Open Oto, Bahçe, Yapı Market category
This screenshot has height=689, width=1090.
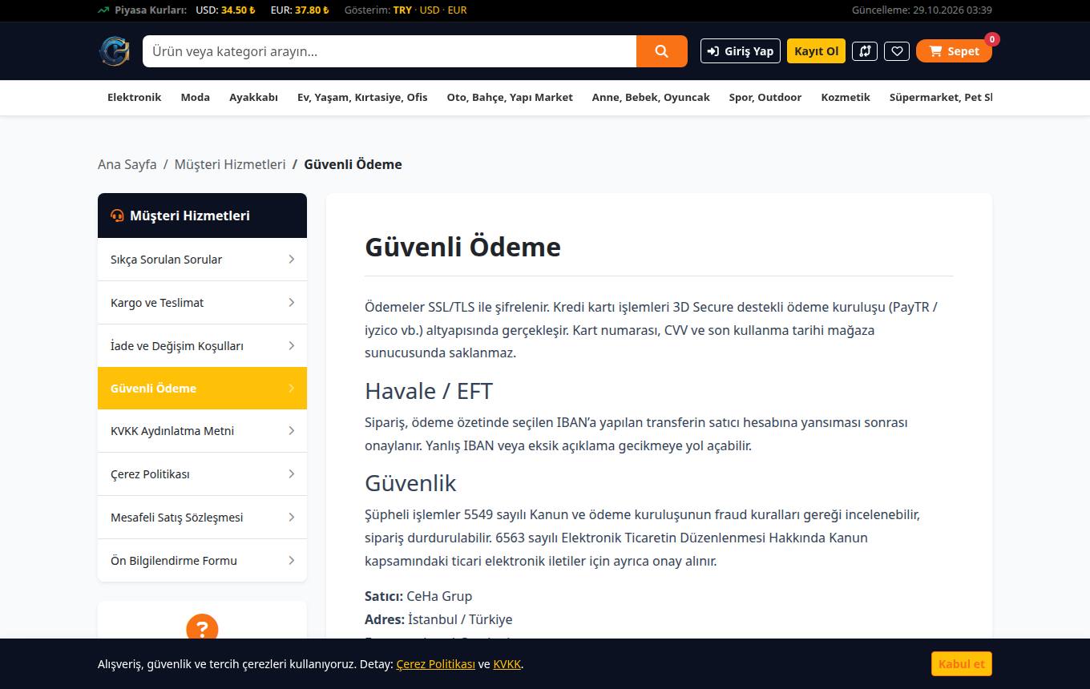(x=510, y=97)
